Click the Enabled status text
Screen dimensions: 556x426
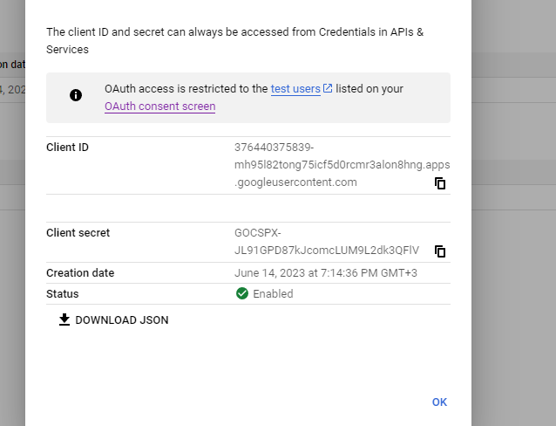(x=273, y=294)
